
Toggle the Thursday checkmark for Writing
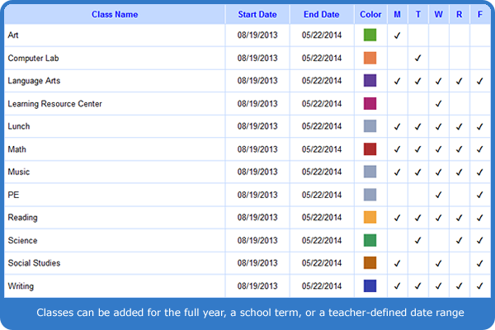coord(460,285)
